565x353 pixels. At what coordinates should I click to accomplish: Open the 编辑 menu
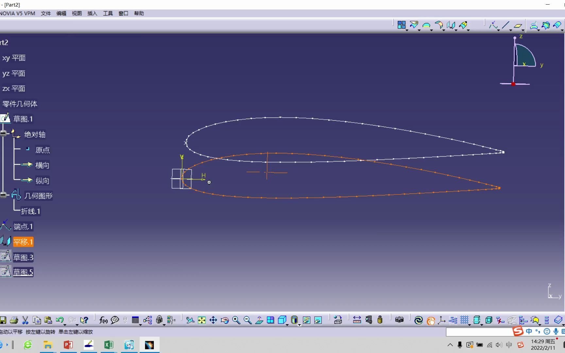(61, 13)
